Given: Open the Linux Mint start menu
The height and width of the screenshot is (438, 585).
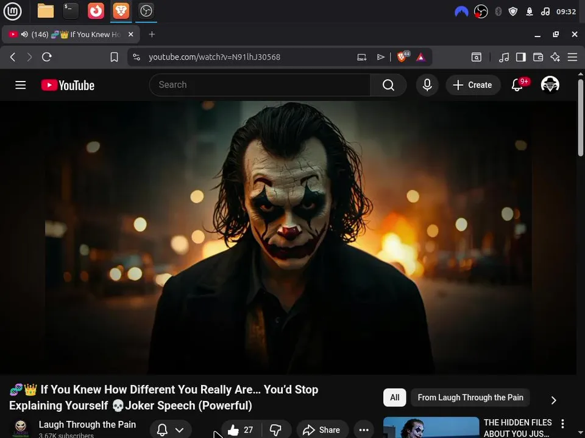Looking at the screenshot, I should (x=12, y=11).
